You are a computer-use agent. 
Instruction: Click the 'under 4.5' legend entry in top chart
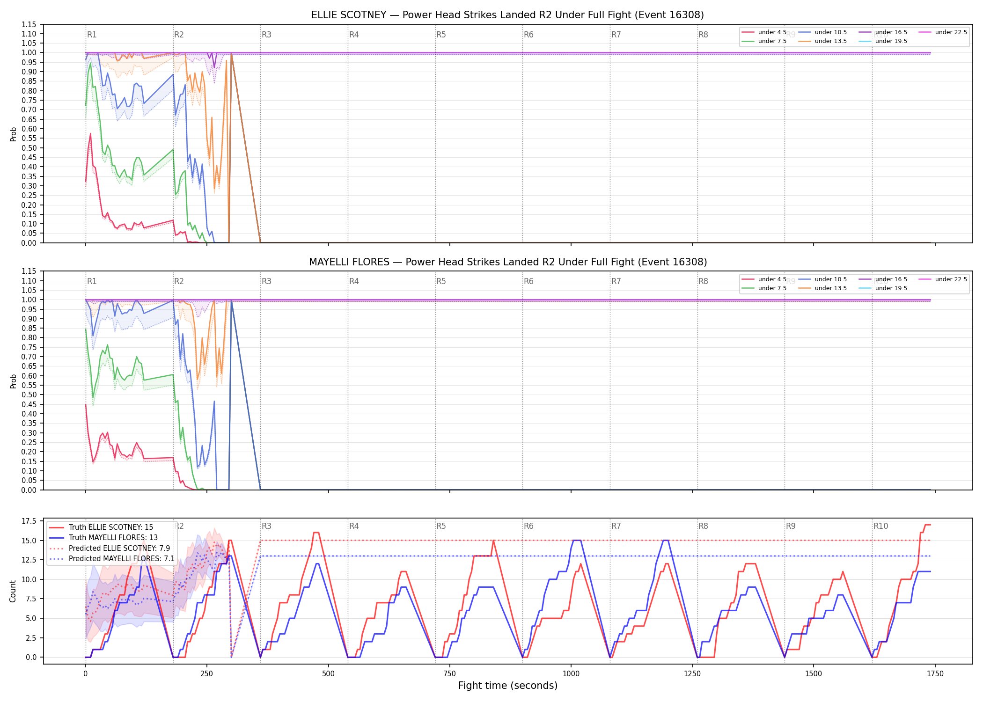pyautogui.click(x=764, y=32)
